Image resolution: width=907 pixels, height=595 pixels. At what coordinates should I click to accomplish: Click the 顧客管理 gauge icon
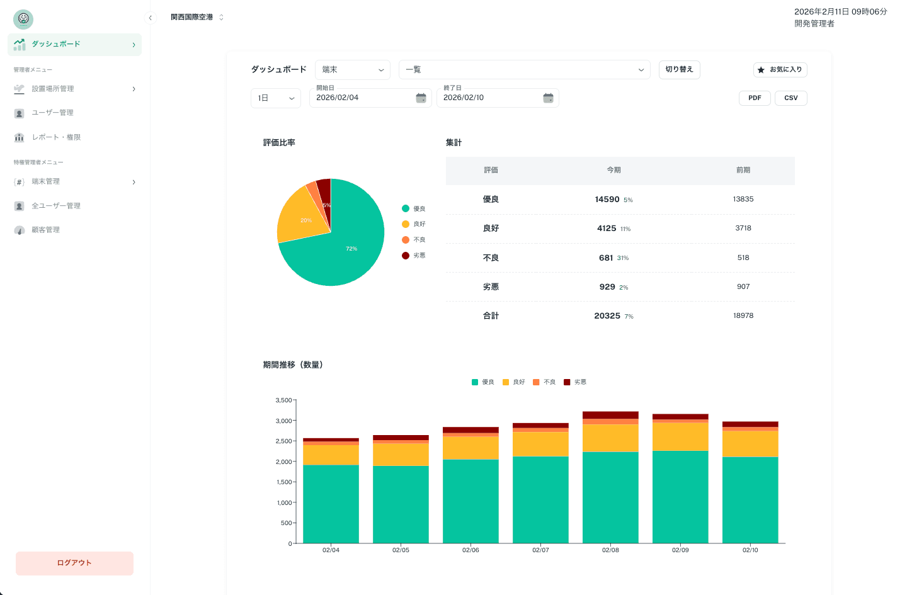pyautogui.click(x=20, y=230)
